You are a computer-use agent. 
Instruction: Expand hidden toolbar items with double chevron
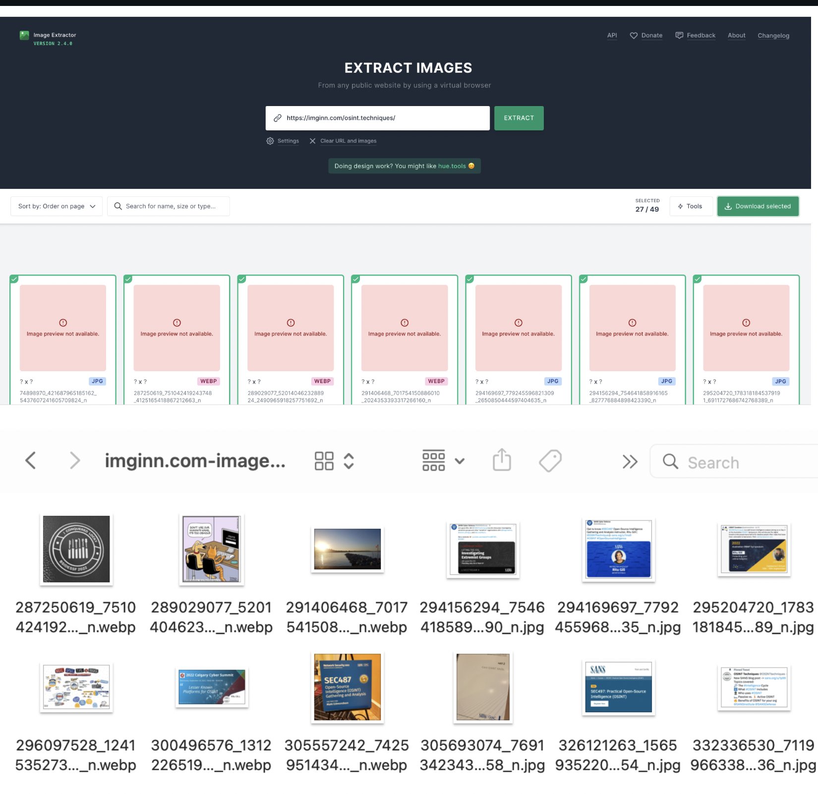point(630,461)
